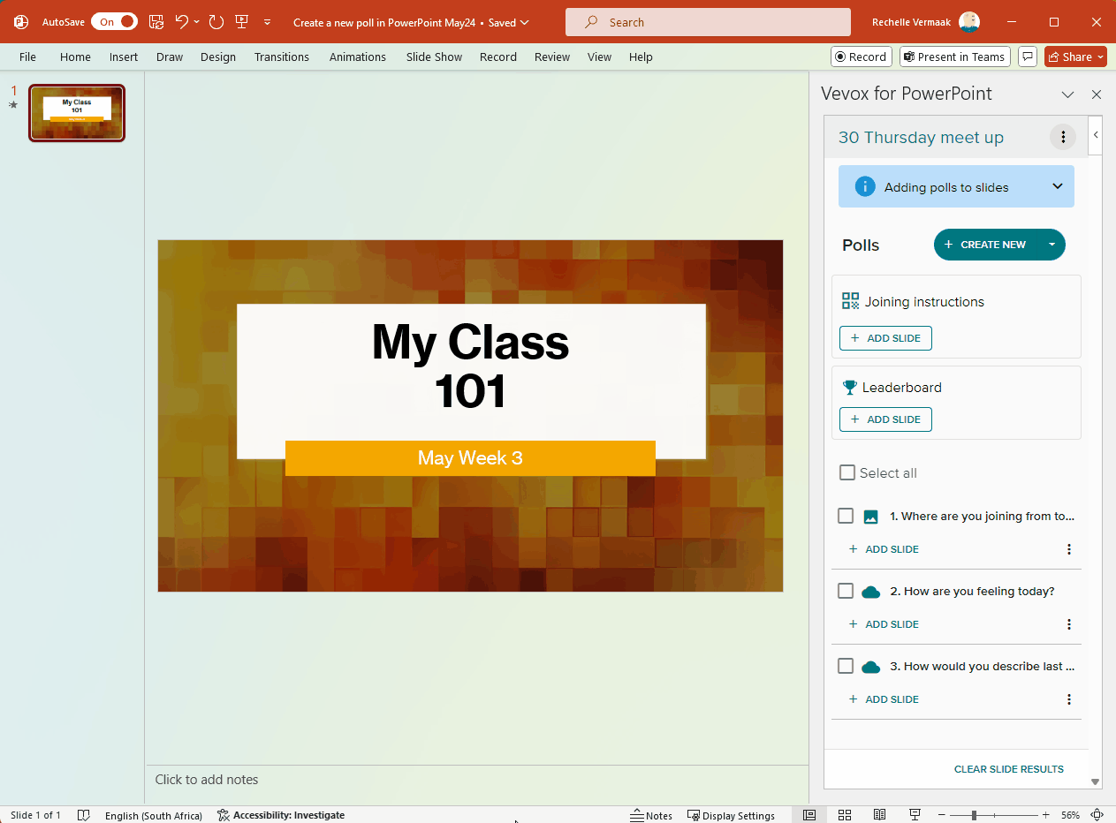Start Slide Show from the status bar
Image resolution: width=1116 pixels, height=823 pixels.
click(915, 814)
